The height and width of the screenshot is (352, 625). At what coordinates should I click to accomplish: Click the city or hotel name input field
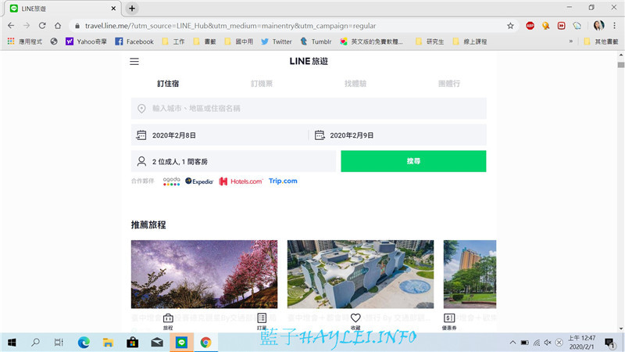pyautogui.click(x=309, y=108)
